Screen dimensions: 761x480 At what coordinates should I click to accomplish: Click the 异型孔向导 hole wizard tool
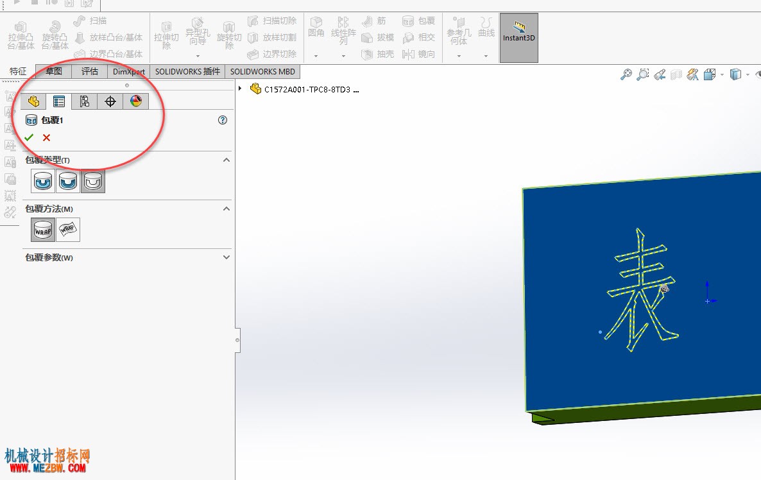[x=198, y=31]
